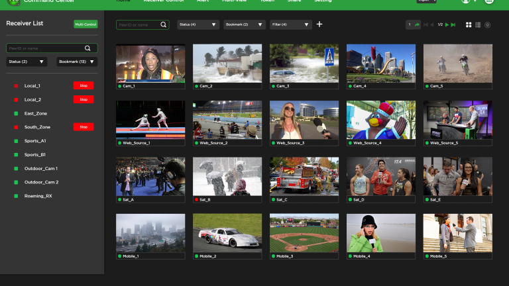Open the Mobile_4 reporter thumbnail
Image resolution: width=509 pixels, height=286 pixels.
381,233
